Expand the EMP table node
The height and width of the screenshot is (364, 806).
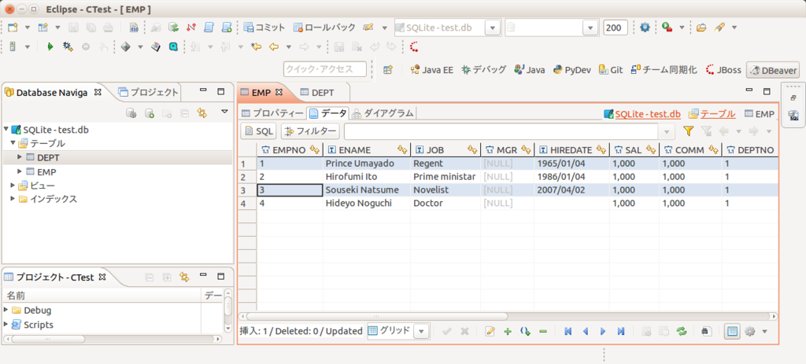pos(20,171)
